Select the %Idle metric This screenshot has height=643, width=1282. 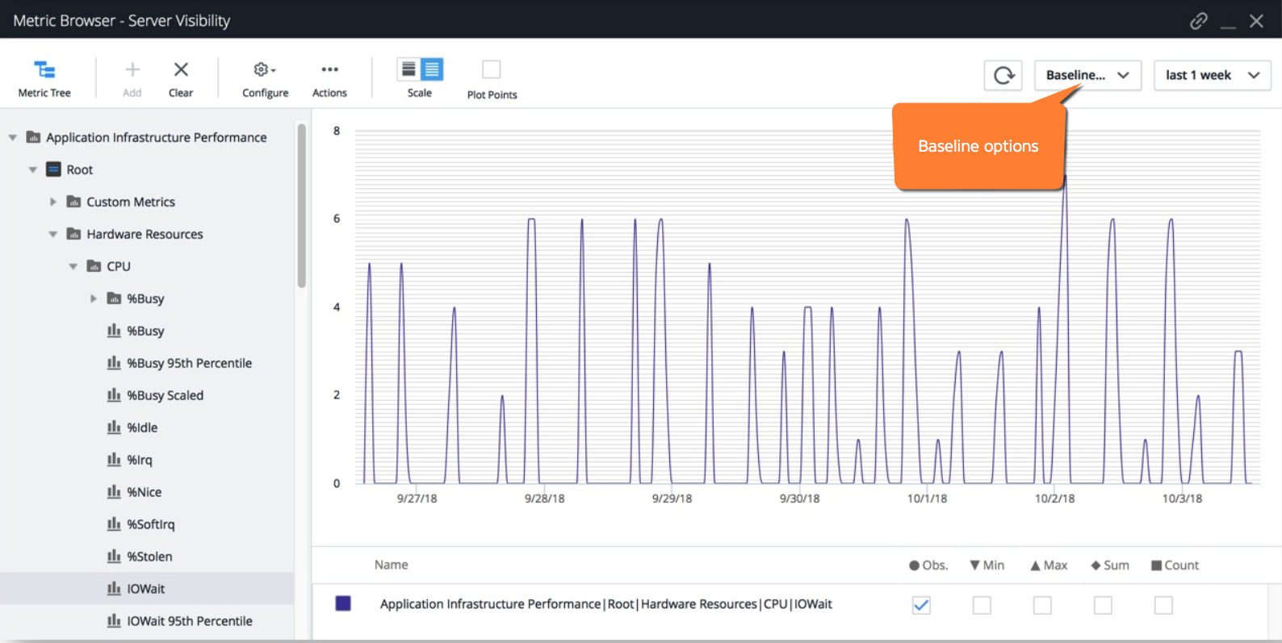point(142,428)
